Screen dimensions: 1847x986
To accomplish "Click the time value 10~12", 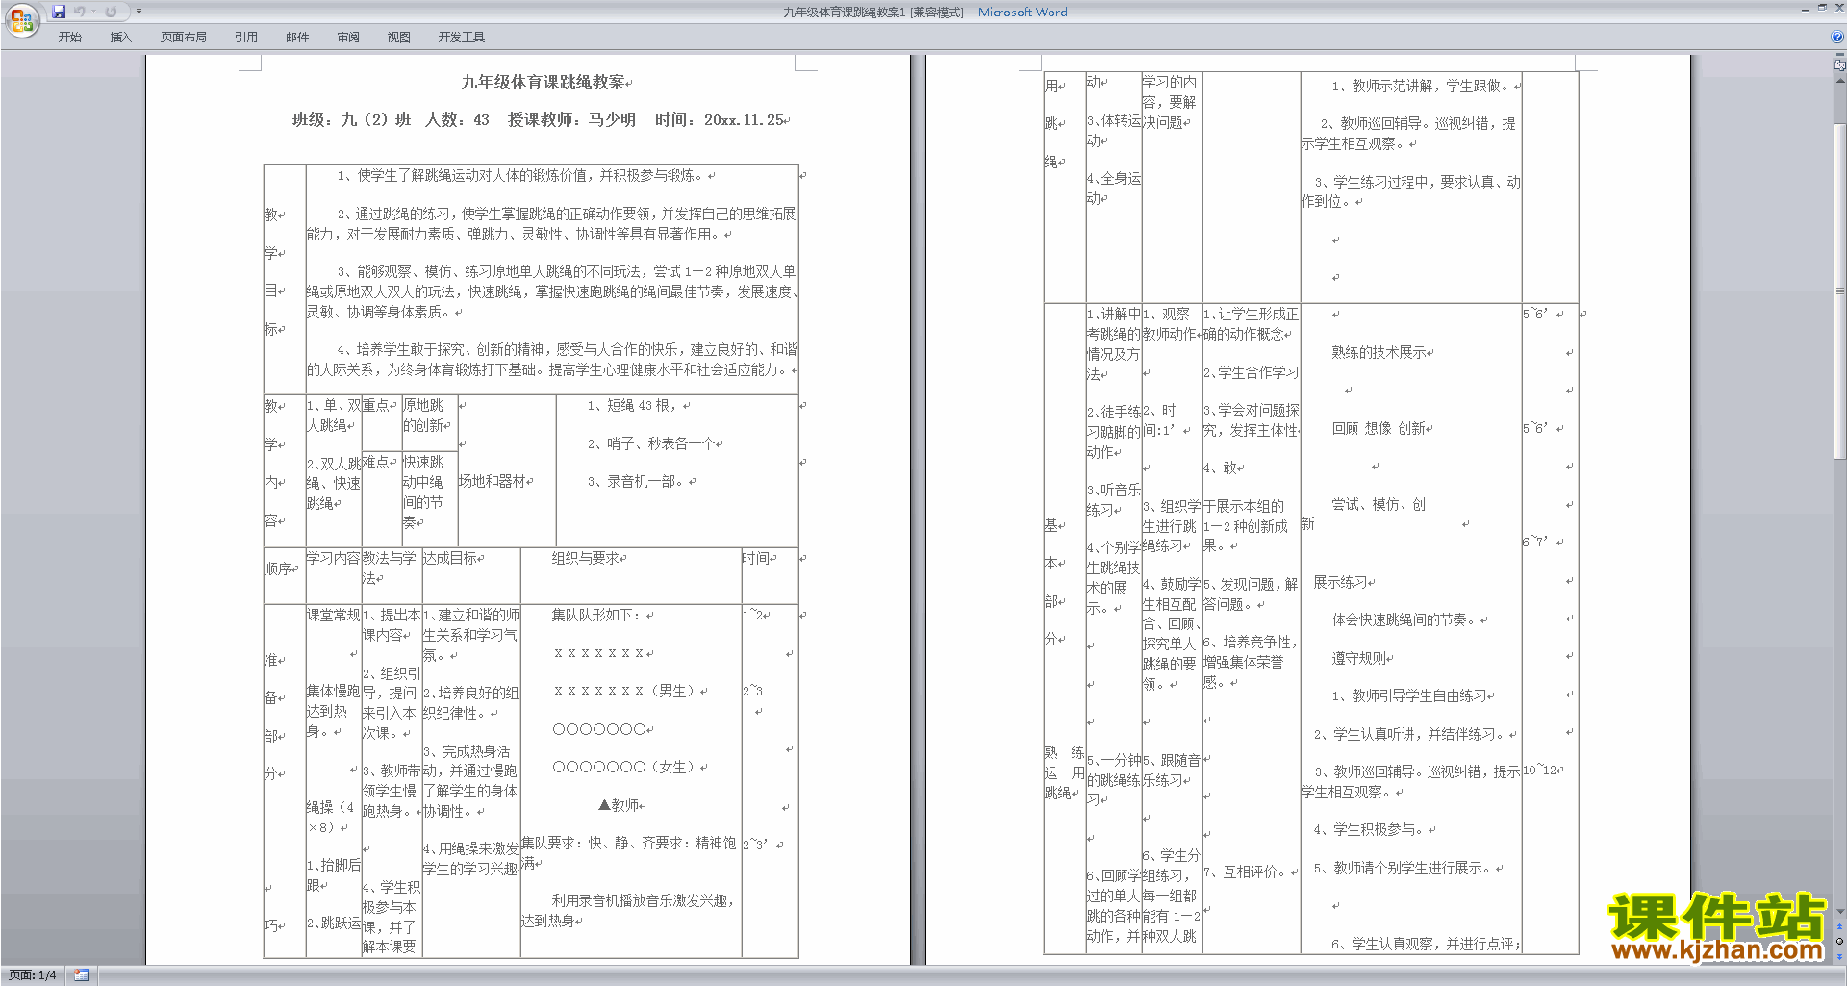I will tap(1539, 771).
